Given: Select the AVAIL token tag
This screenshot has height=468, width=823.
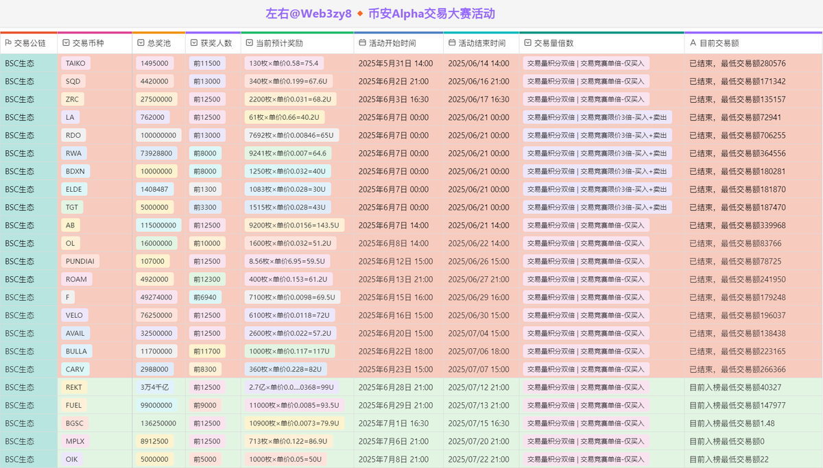Looking at the screenshot, I should pos(75,333).
